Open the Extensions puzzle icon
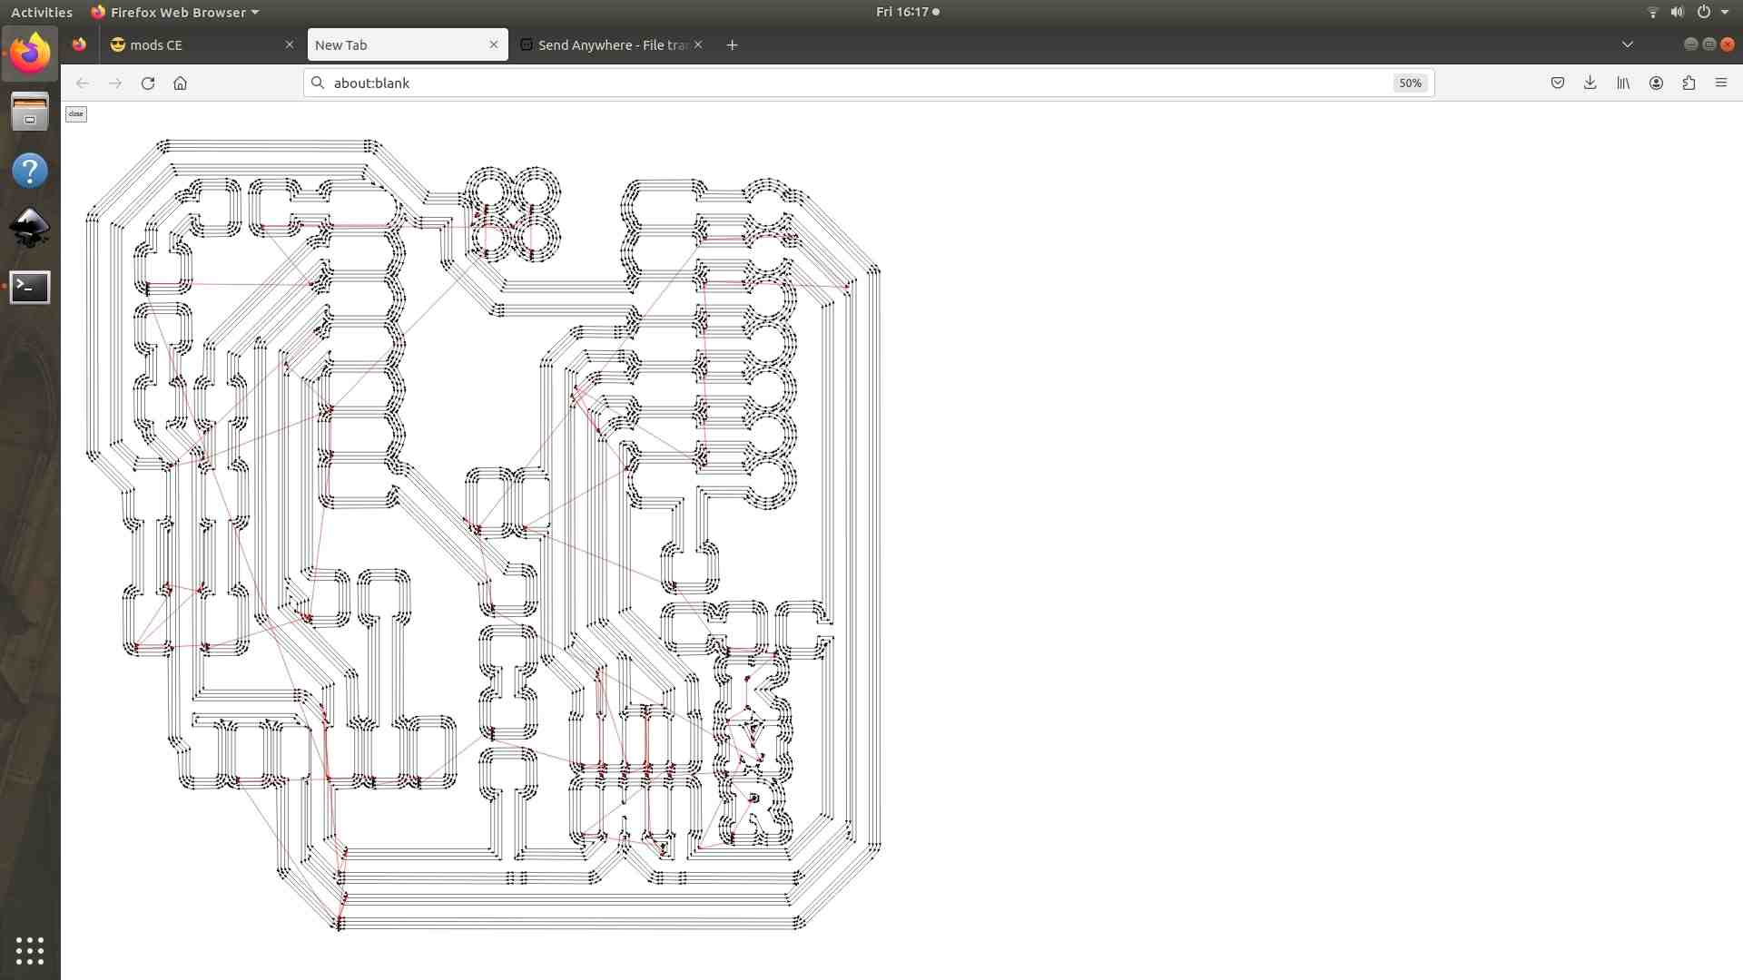 pyautogui.click(x=1689, y=83)
